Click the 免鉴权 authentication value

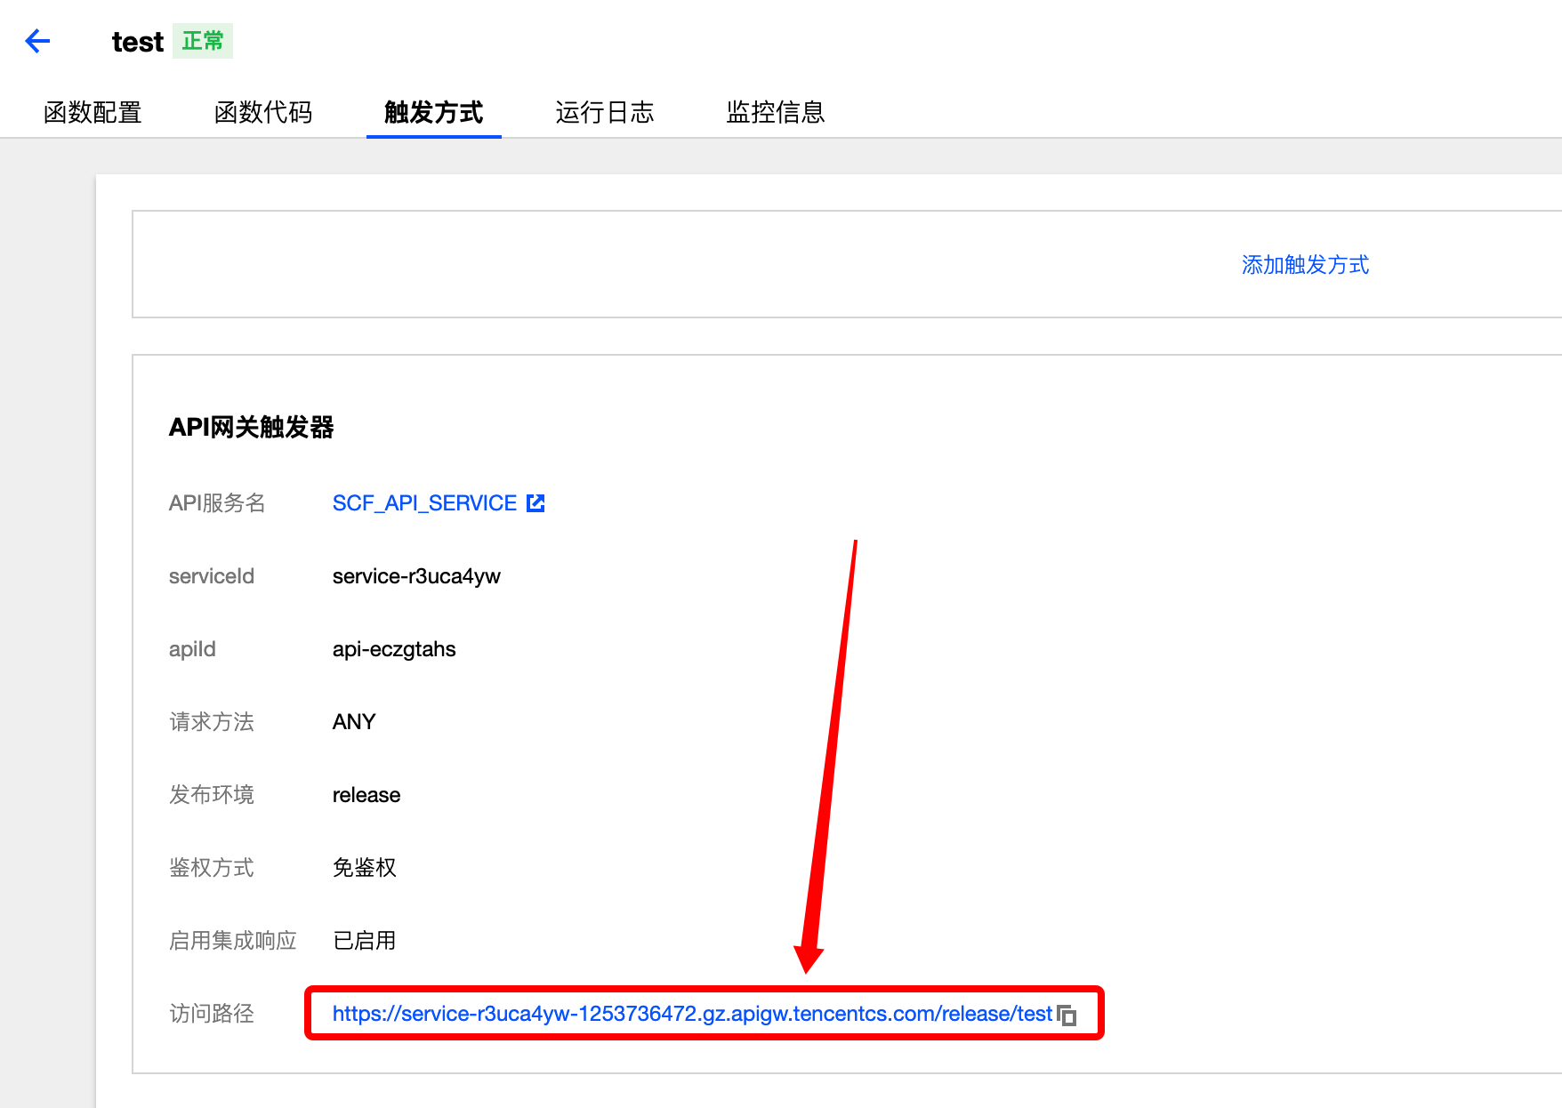[365, 868]
